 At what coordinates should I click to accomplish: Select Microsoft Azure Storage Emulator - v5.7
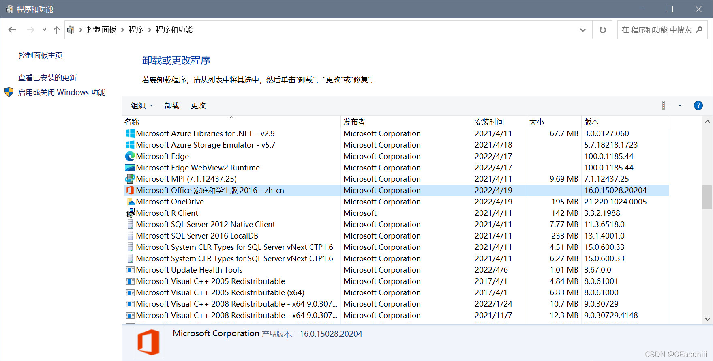(206, 145)
